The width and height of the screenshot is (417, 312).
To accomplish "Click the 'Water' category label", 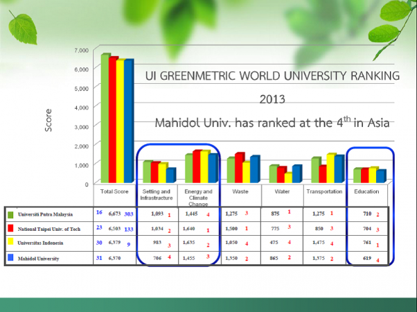I will (x=282, y=191).
